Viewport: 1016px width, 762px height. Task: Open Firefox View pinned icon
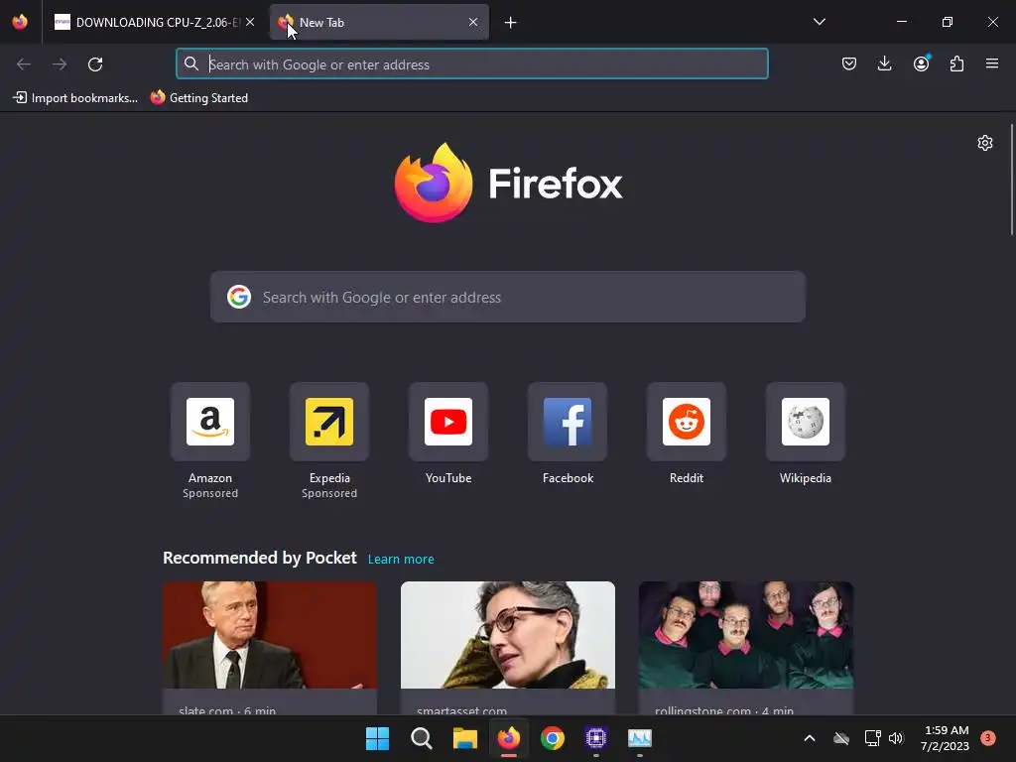(x=20, y=22)
